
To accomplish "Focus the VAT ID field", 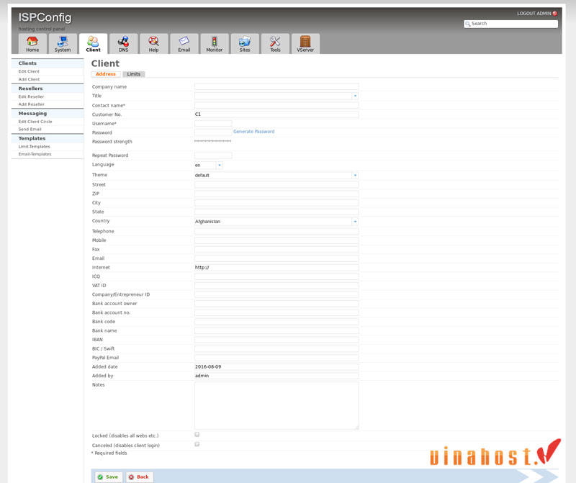I will (276, 286).
